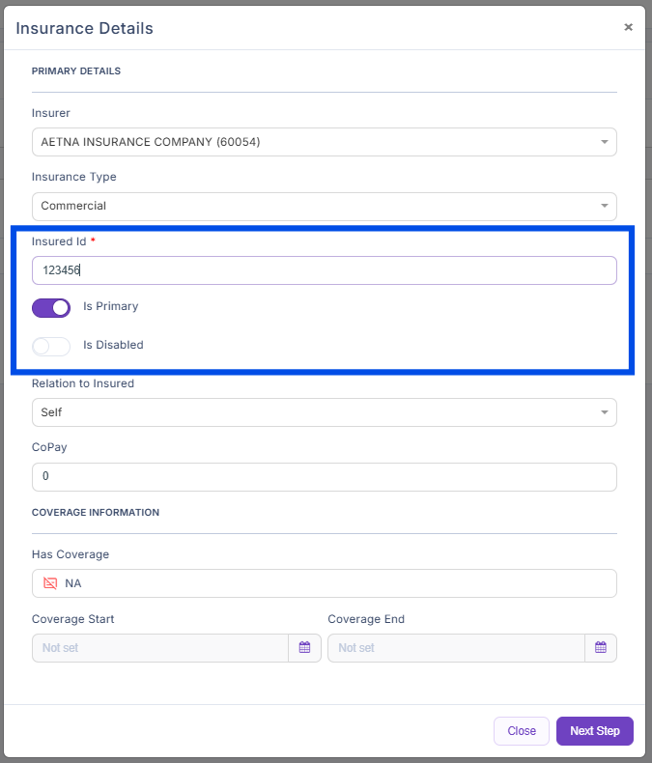652x763 pixels.
Task: Open the Coverage End calendar picker
Action: click(601, 648)
